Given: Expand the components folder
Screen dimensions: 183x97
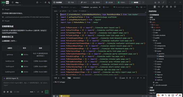Looking at the screenshot, I should tap(165, 46).
